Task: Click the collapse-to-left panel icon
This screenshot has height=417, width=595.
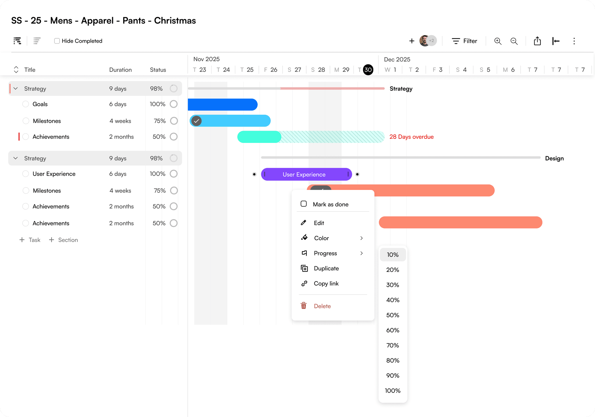Action: click(555, 41)
